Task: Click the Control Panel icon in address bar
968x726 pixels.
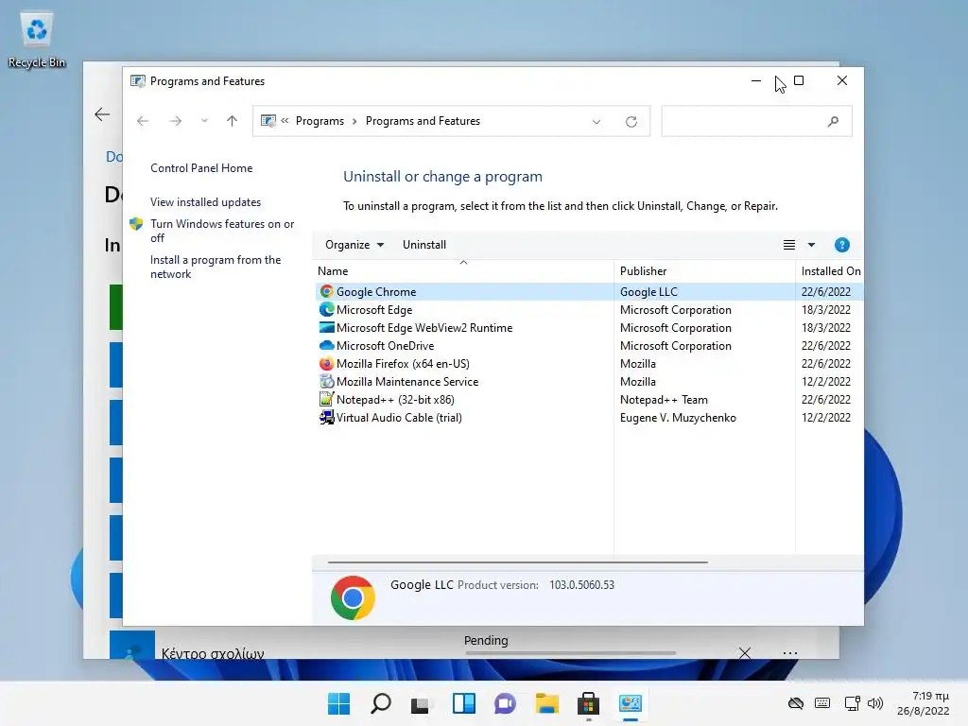Action: [x=268, y=121]
